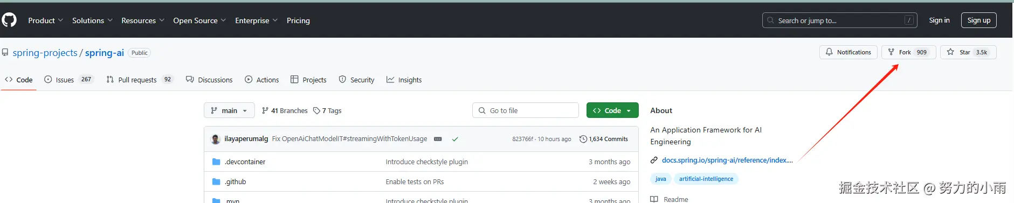Open the Enable tests on PRs commit
This screenshot has width=1014, height=203.
point(415,182)
